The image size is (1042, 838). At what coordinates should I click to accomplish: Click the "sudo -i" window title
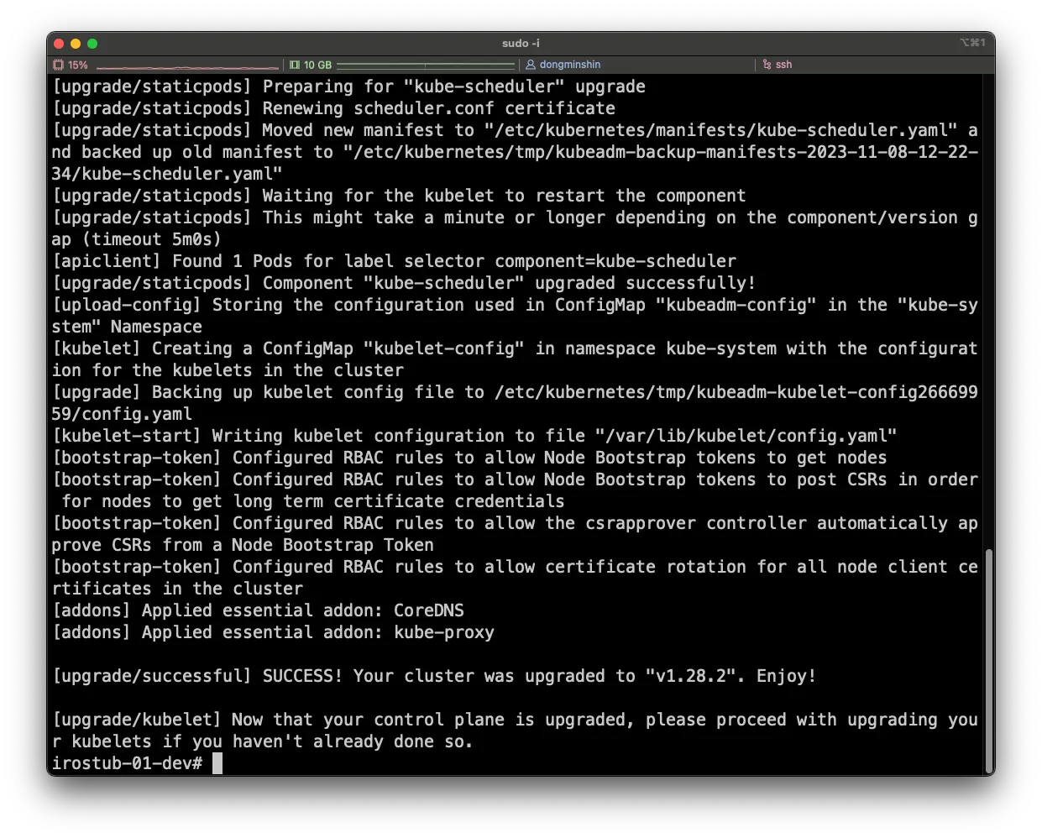point(521,43)
